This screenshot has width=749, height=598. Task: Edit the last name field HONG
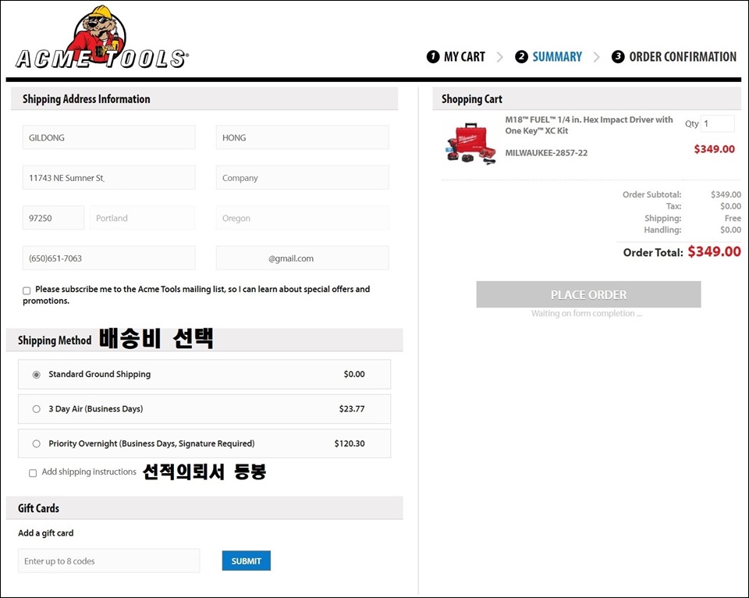(x=303, y=137)
